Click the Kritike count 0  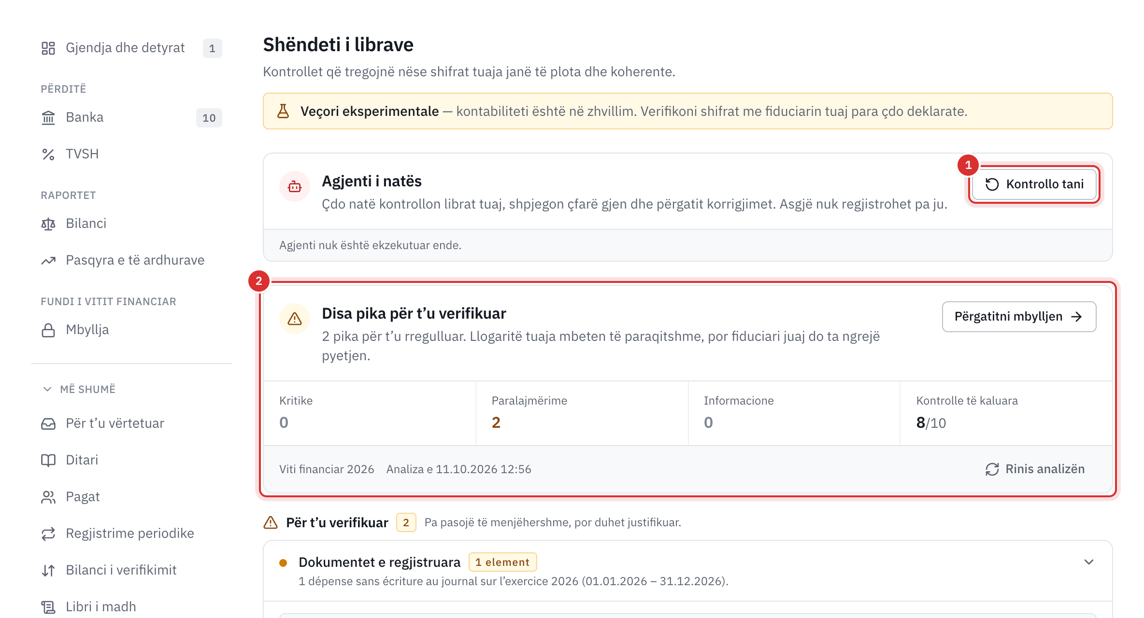284,422
